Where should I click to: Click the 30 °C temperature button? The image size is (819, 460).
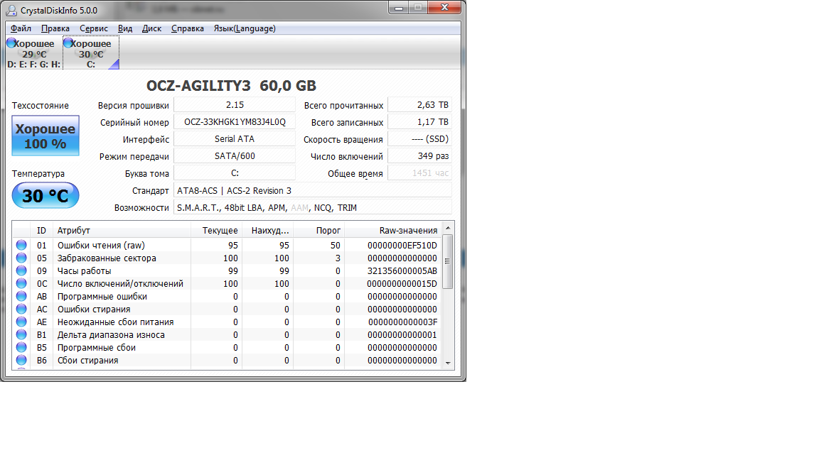click(45, 196)
